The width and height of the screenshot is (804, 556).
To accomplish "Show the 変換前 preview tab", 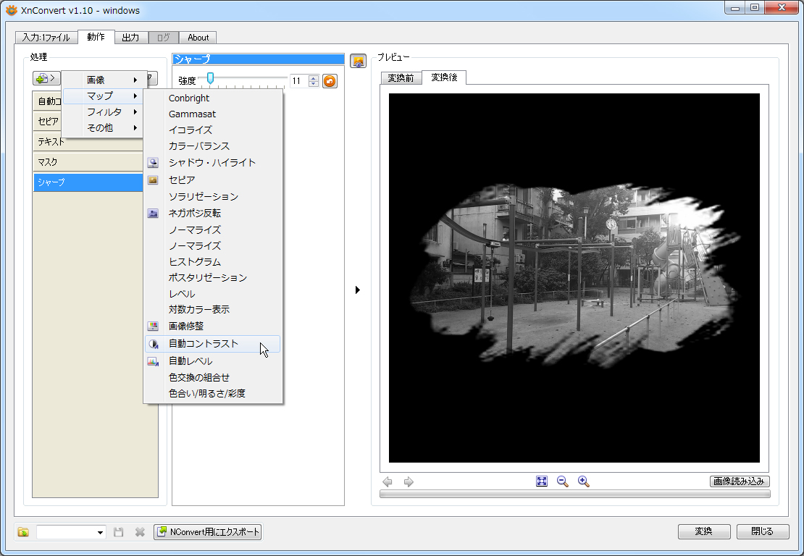I will (x=401, y=78).
